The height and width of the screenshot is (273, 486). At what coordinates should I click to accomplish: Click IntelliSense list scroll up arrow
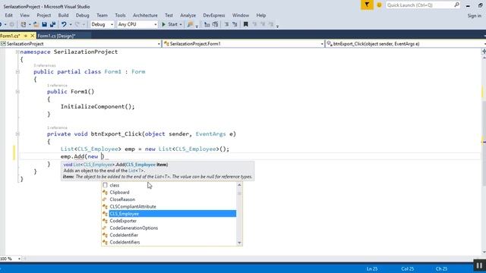pos(239,185)
